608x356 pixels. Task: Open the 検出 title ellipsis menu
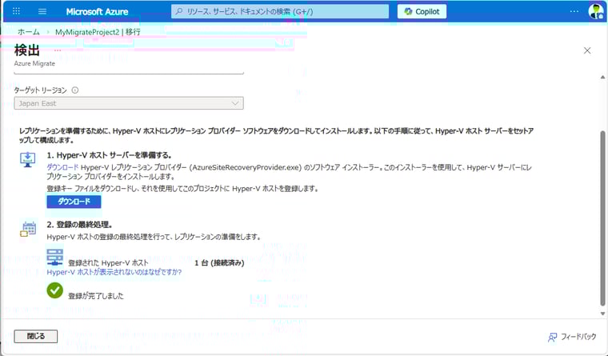click(x=58, y=50)
